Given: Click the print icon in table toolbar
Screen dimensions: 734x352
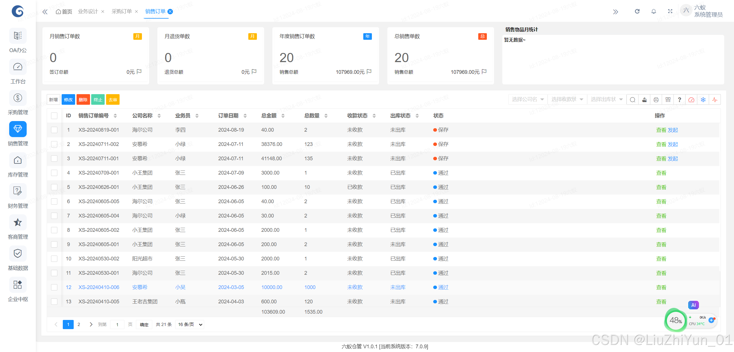Looking at the screenshot, I should coord(656,100).
